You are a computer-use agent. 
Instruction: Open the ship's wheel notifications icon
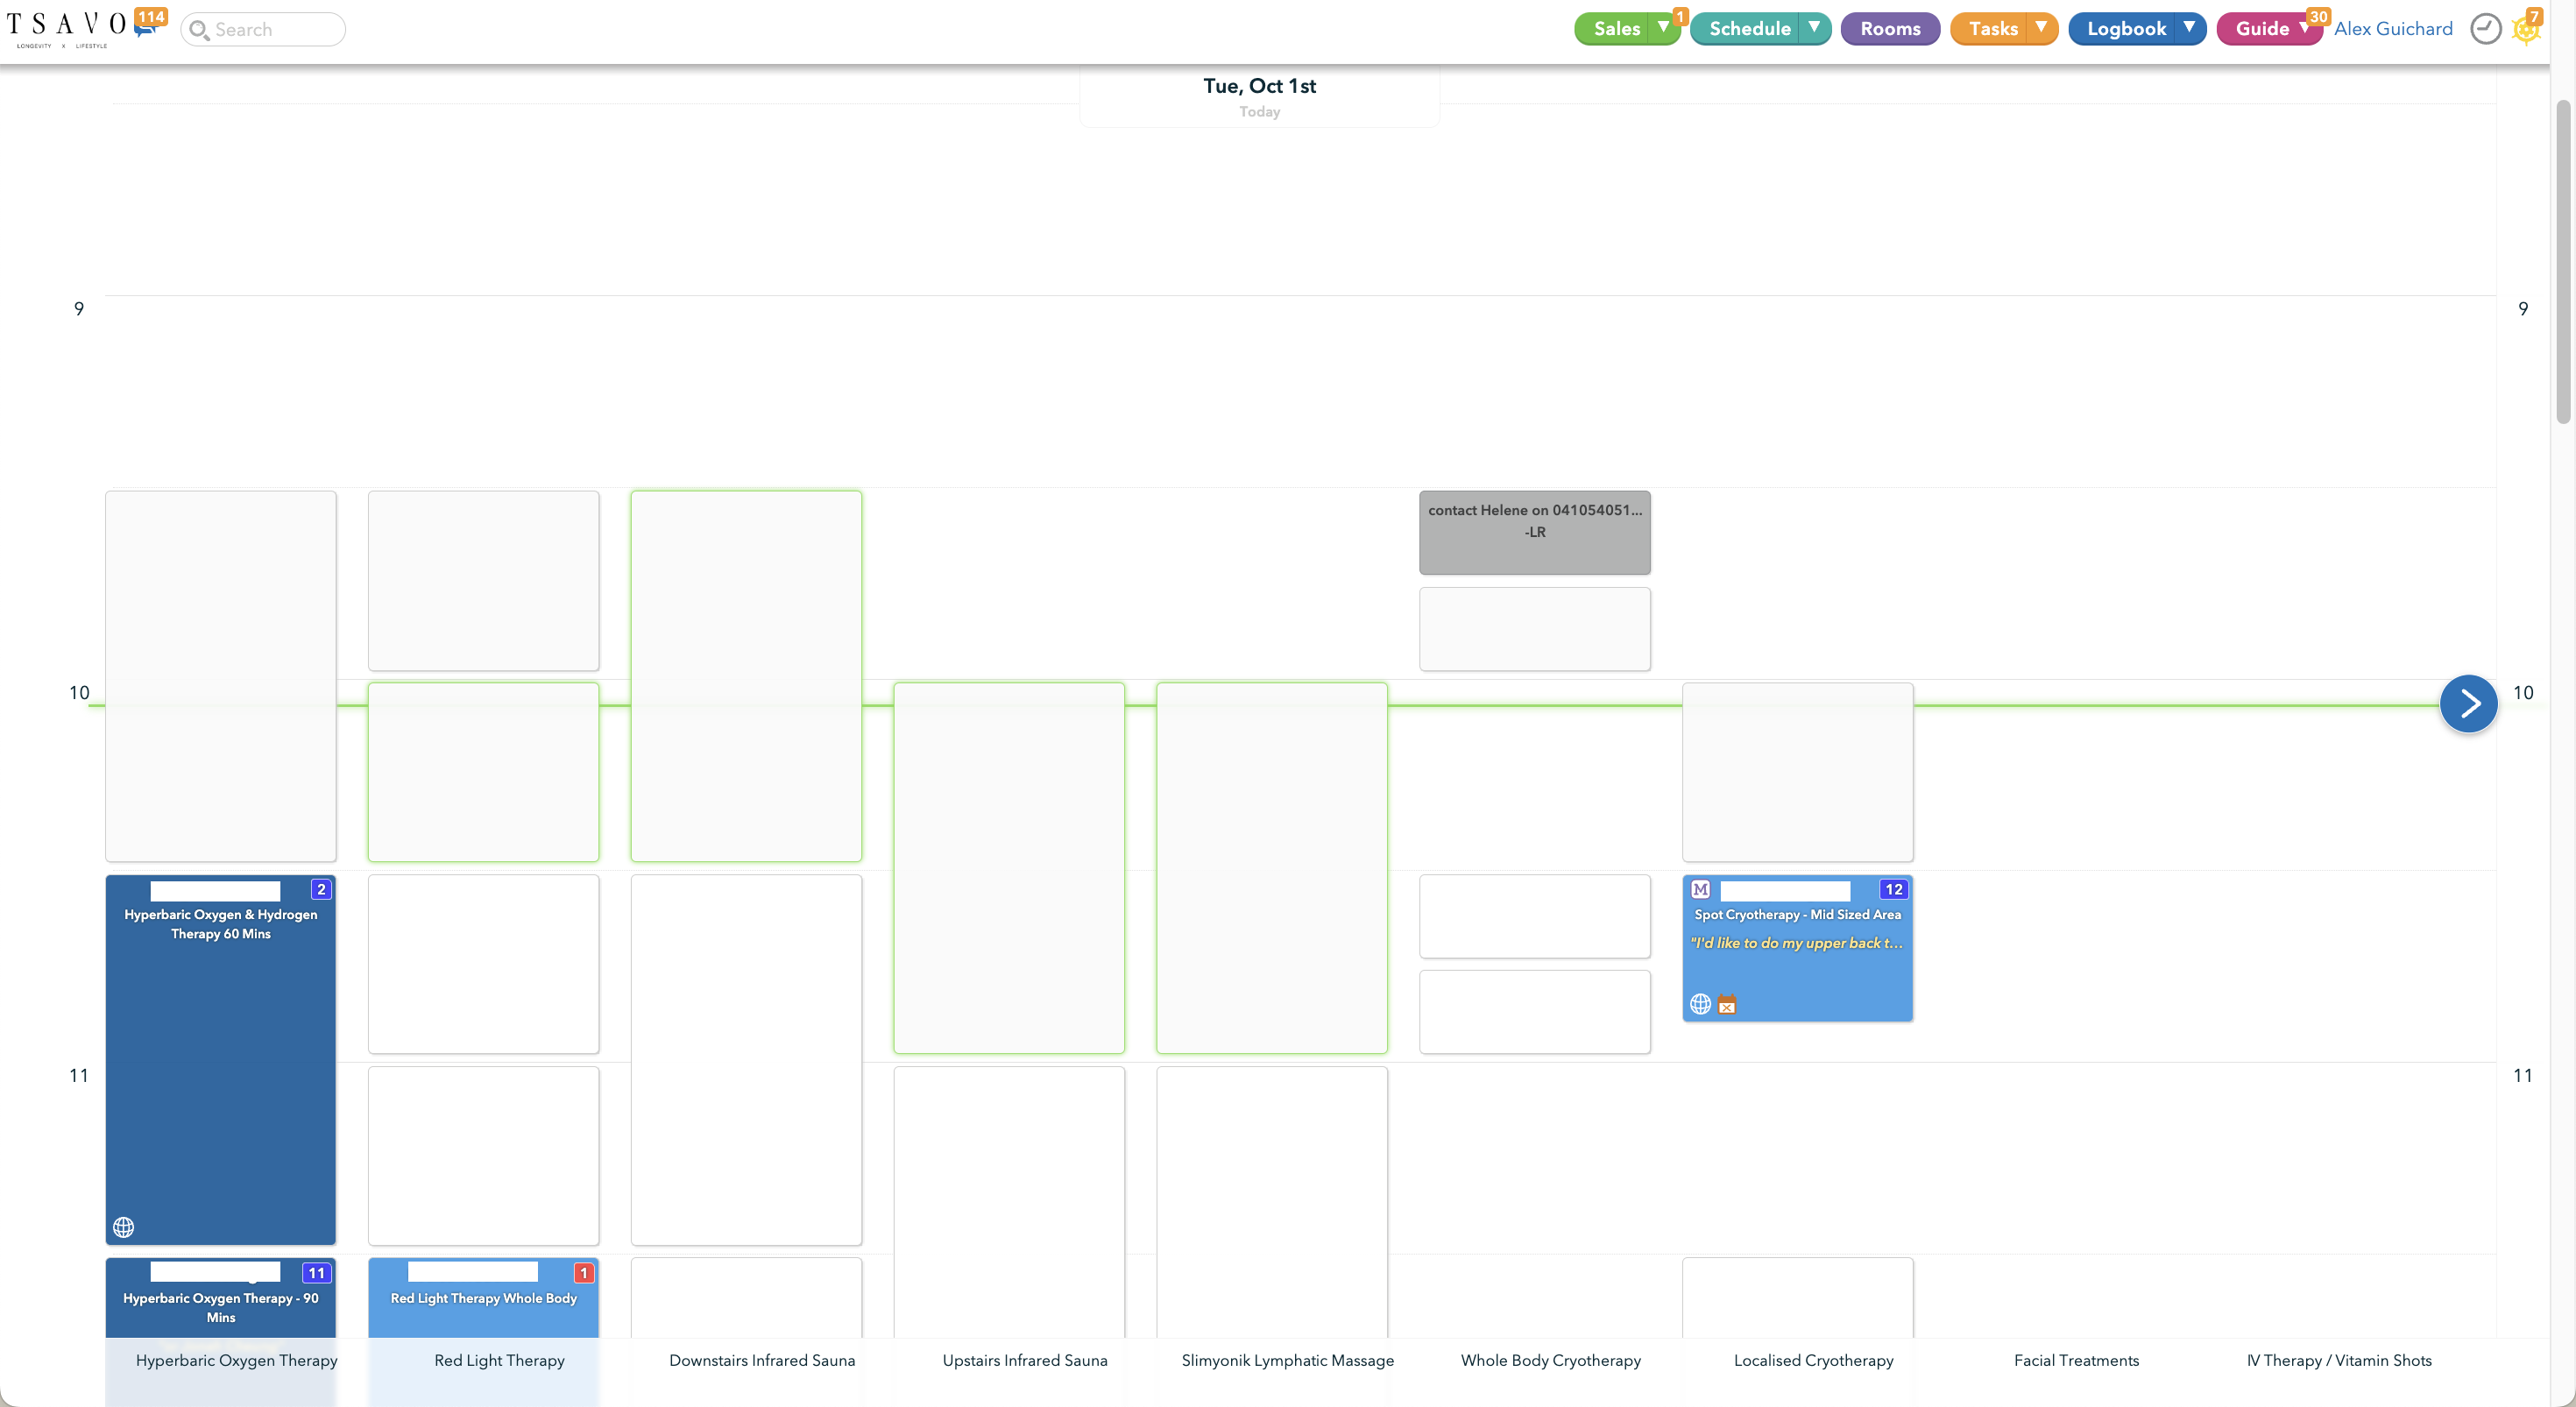point(2526,29)
